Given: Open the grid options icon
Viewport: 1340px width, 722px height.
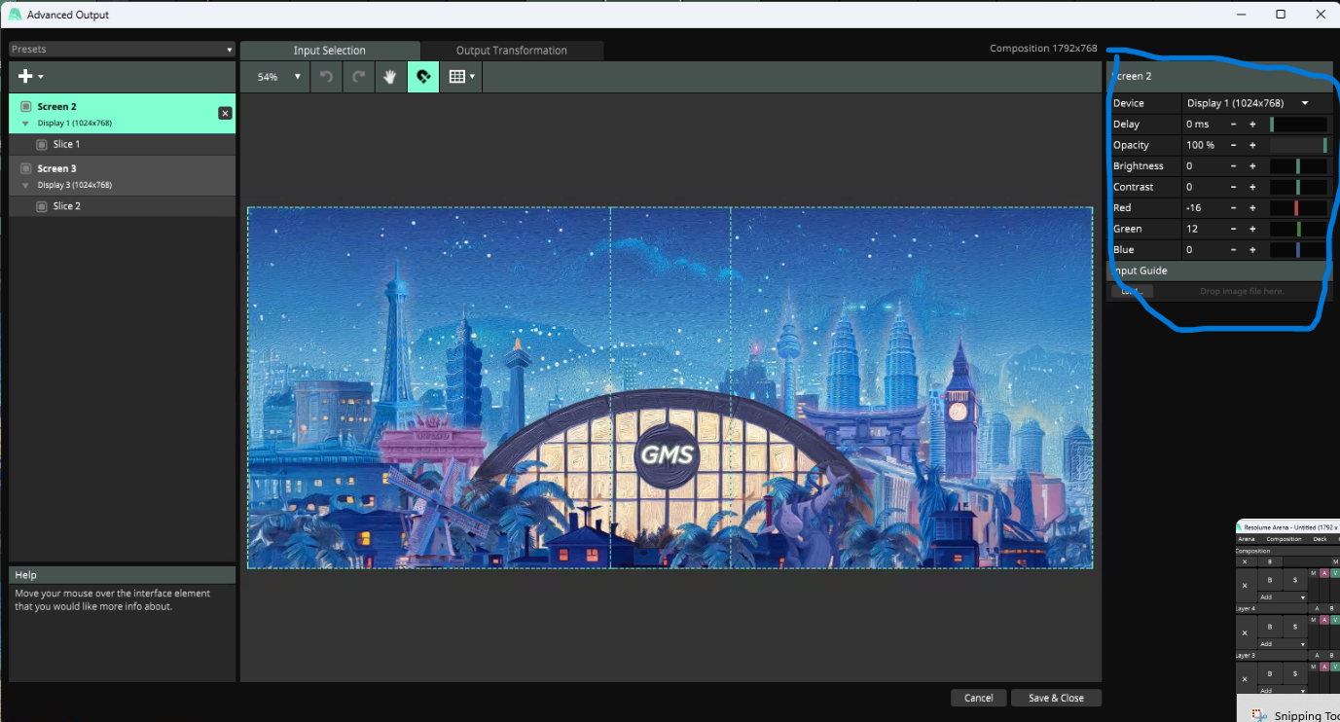Looking at the screenshot, I should 461,77.
